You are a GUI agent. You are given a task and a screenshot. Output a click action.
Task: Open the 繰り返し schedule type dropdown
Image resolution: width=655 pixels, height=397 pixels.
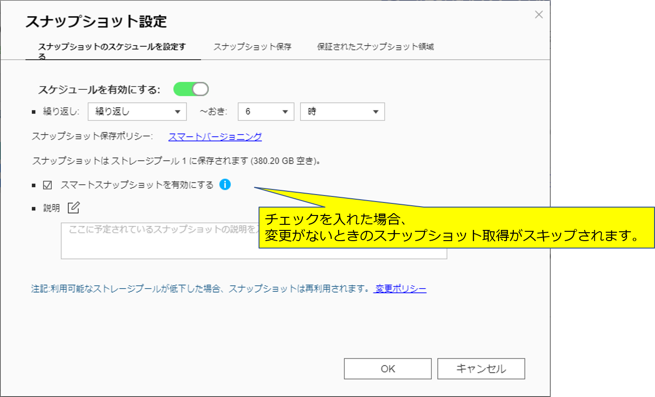(x=137, y=112)
